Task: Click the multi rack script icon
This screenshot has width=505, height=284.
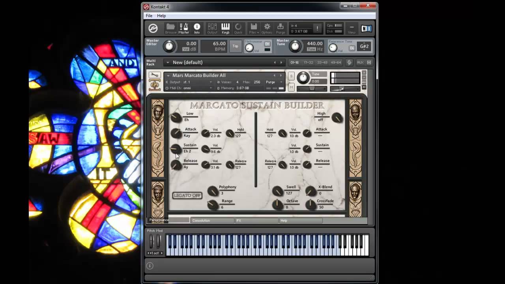Action: click(x=349, y=62)
